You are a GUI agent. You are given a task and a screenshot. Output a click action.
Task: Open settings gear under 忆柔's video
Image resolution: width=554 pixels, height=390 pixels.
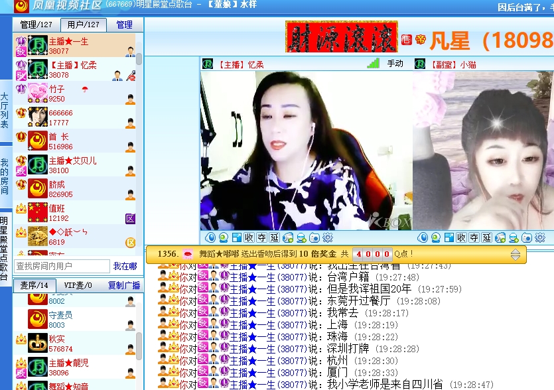point(328,237)
